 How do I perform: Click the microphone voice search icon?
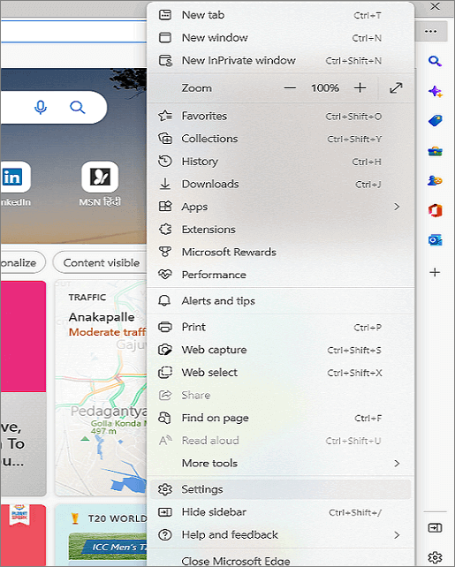41,107
